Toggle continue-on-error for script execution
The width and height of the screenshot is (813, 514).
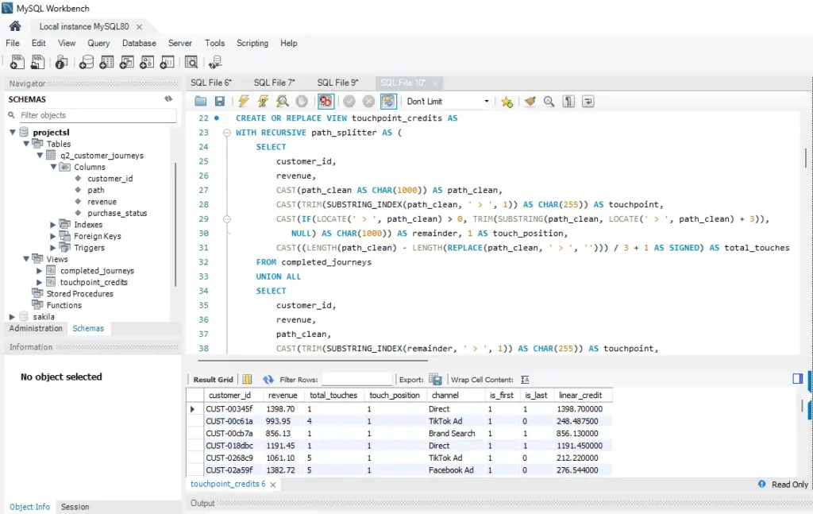(326, 101)
